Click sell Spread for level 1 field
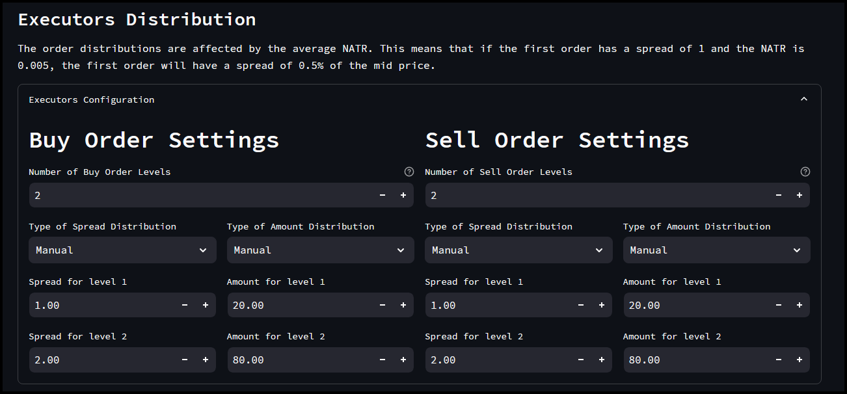Image resolution: width=847 pixels, height=394 pixels. [x=498, y=305]
